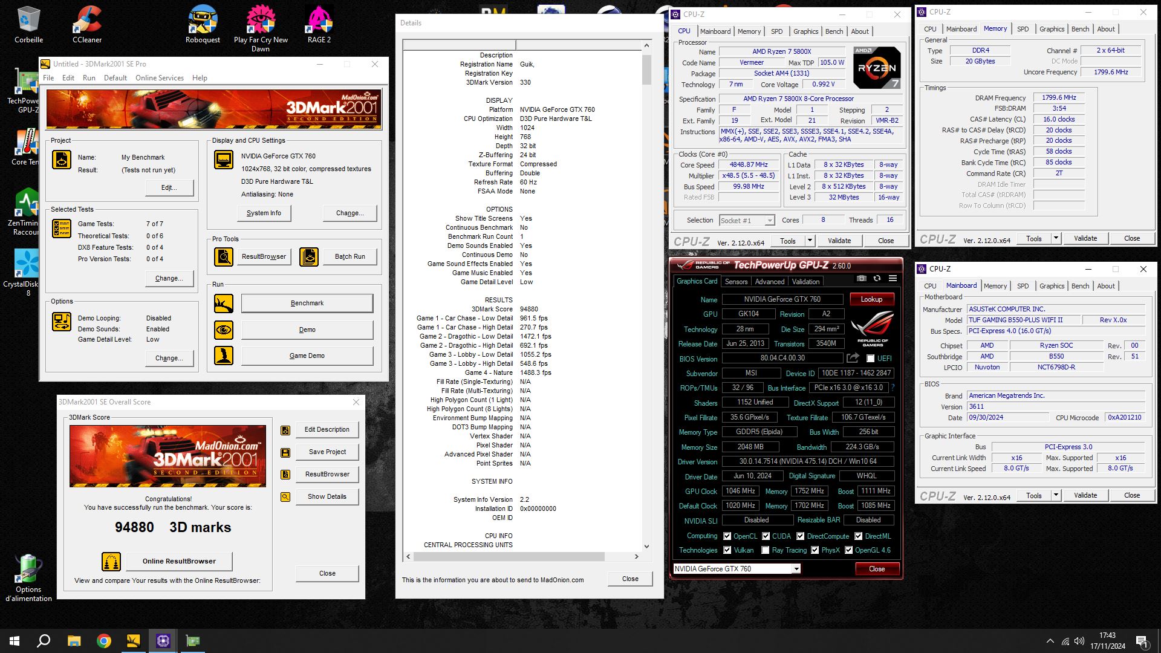This screenshot has height=653, width=1161.
Task: Open Google Chrome from the taskbar
Action: point(104,641)
